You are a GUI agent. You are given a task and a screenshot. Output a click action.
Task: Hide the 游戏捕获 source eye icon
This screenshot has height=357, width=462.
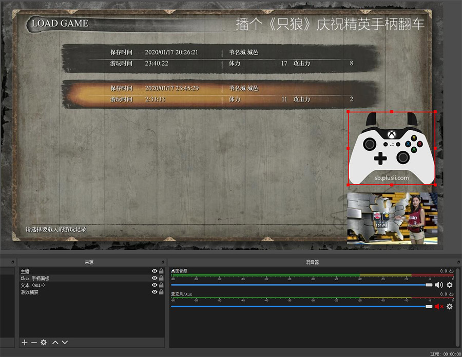[x=155, y=292]
